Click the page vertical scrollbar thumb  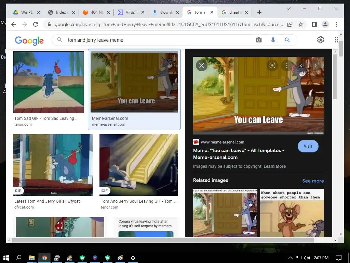[x=341, y=49]
